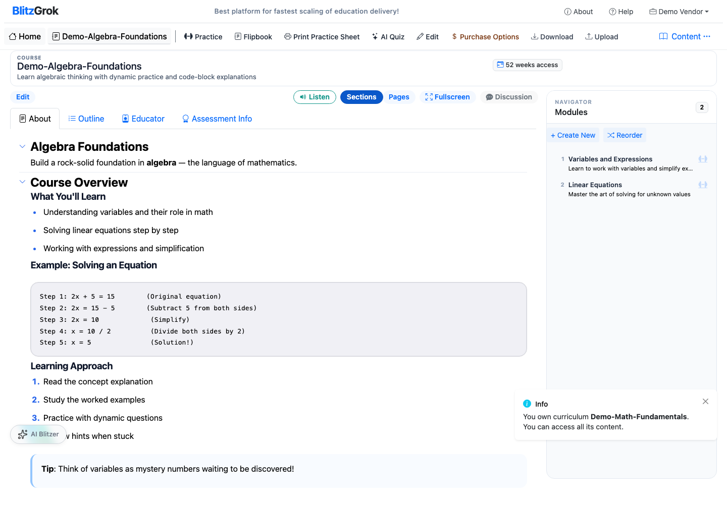Click practice icon beside Linear Equations
Image resolution: width=727 pixels, height=506 pixels.
click(x=703, y=185)
